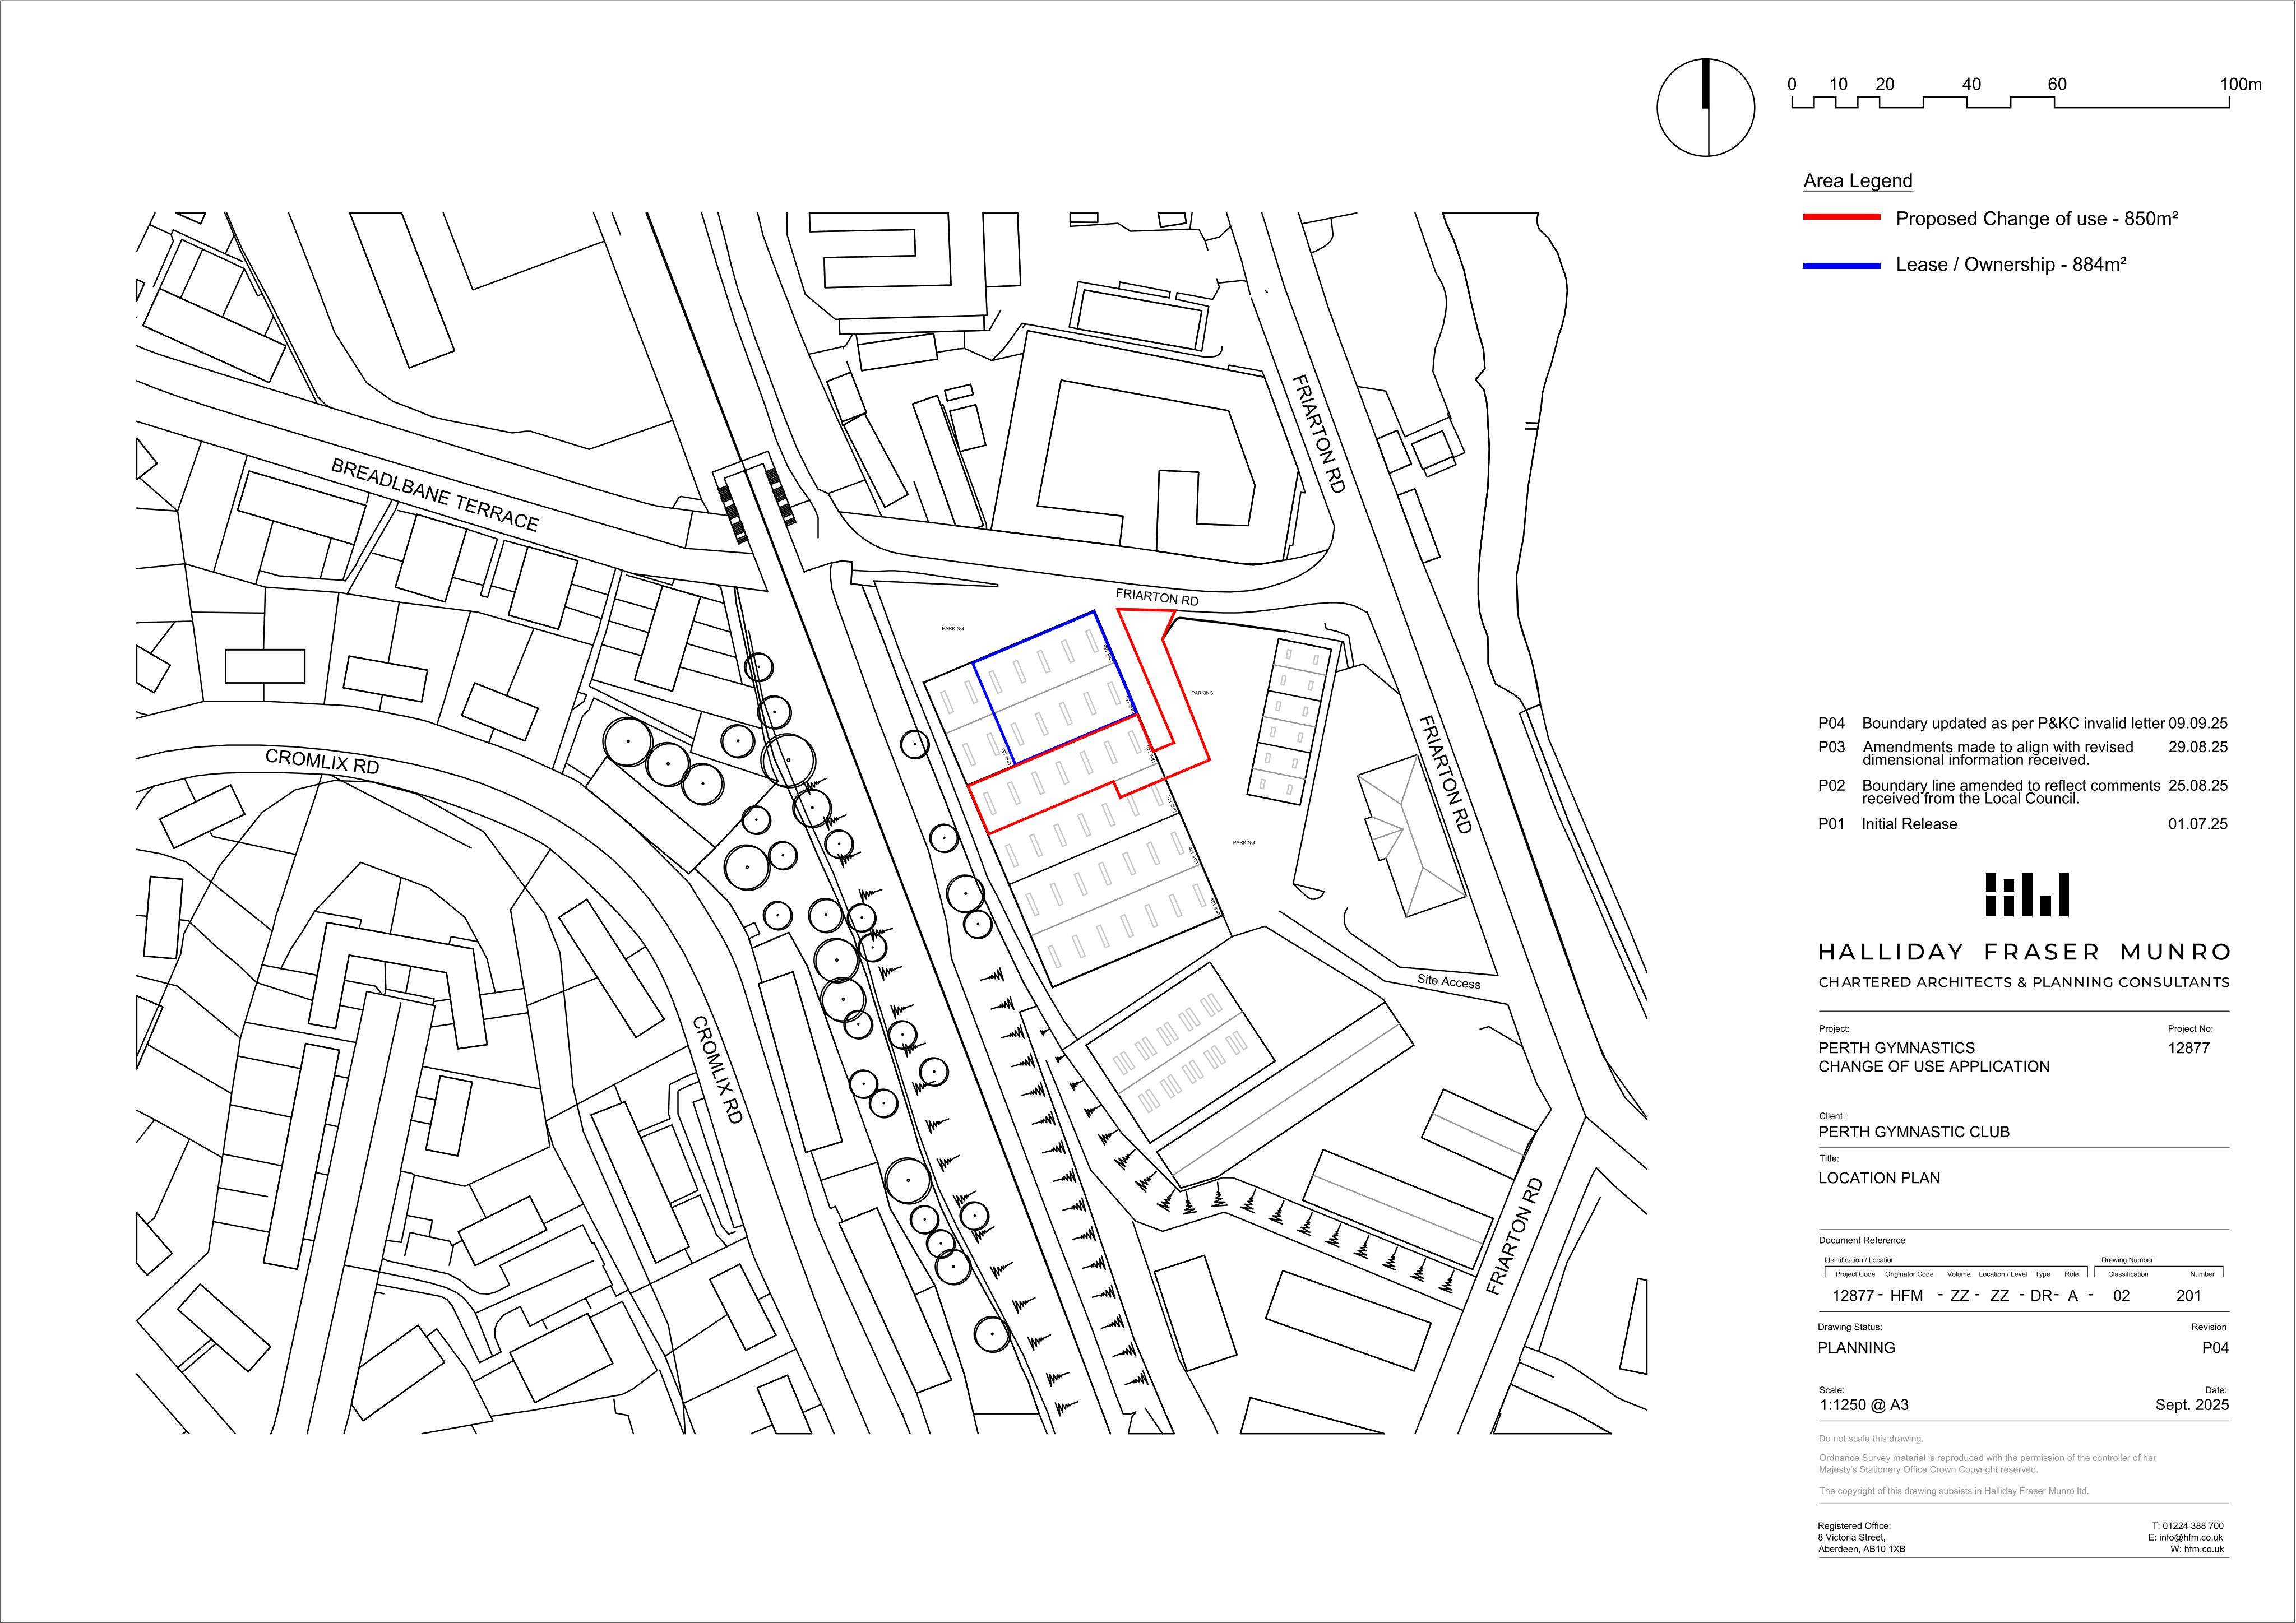Click date value 'Sept. 2025'

[2192, 1405]
